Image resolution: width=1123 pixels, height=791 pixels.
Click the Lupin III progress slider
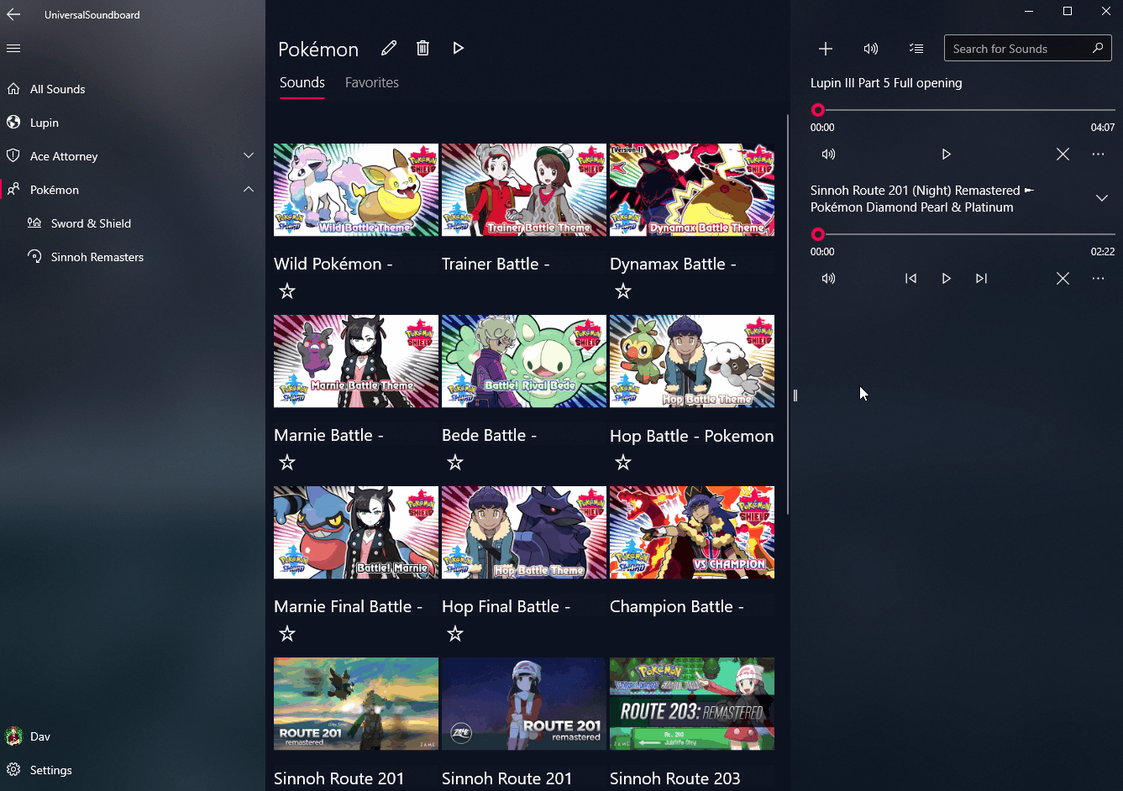[963, 110]
